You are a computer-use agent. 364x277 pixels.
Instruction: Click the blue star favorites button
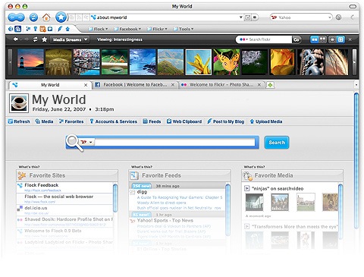click(x=61, y=17)
